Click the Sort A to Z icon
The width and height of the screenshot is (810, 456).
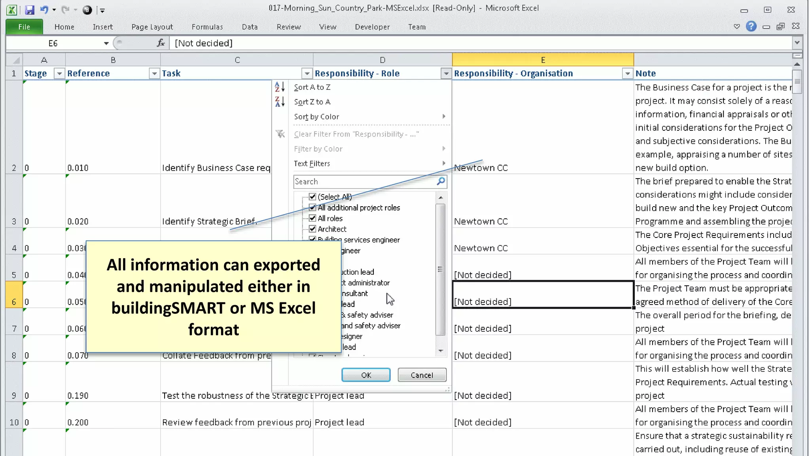click(280, 87)
